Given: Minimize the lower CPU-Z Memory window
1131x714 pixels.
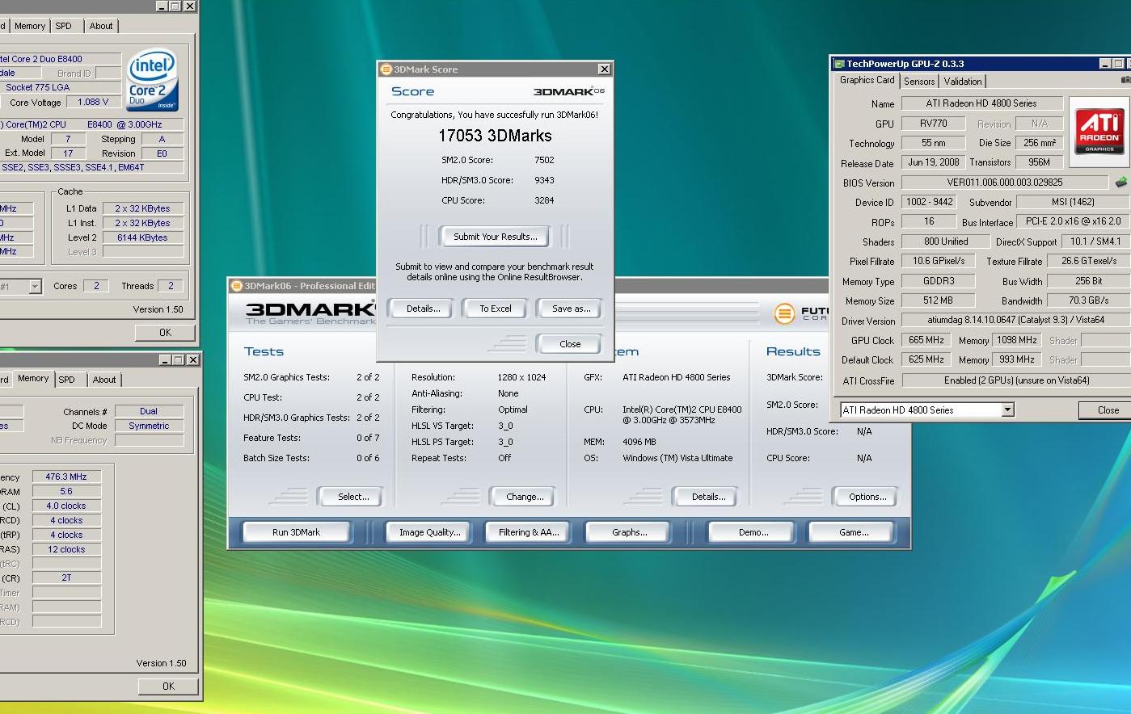Looking at the screenshot, I should click(x=165, y=359).
